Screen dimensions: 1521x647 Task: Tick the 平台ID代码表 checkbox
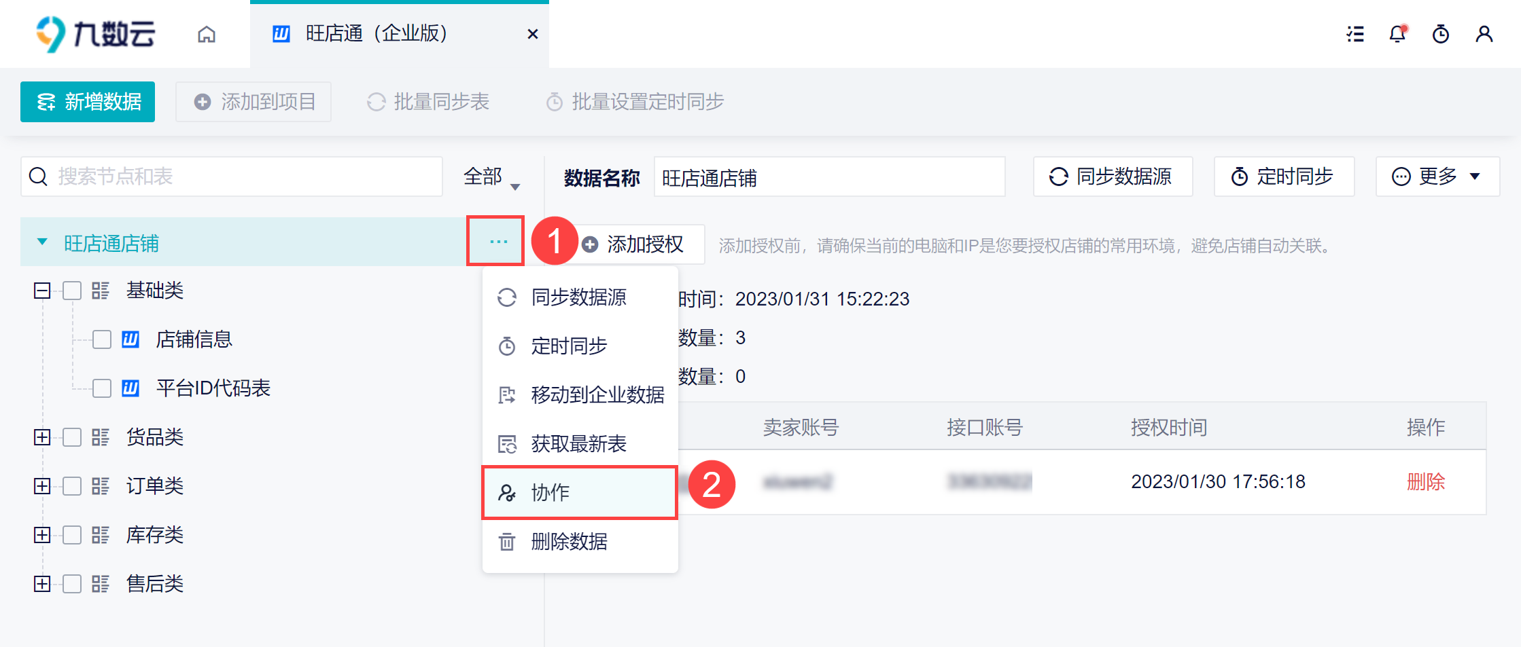[102, 388]
